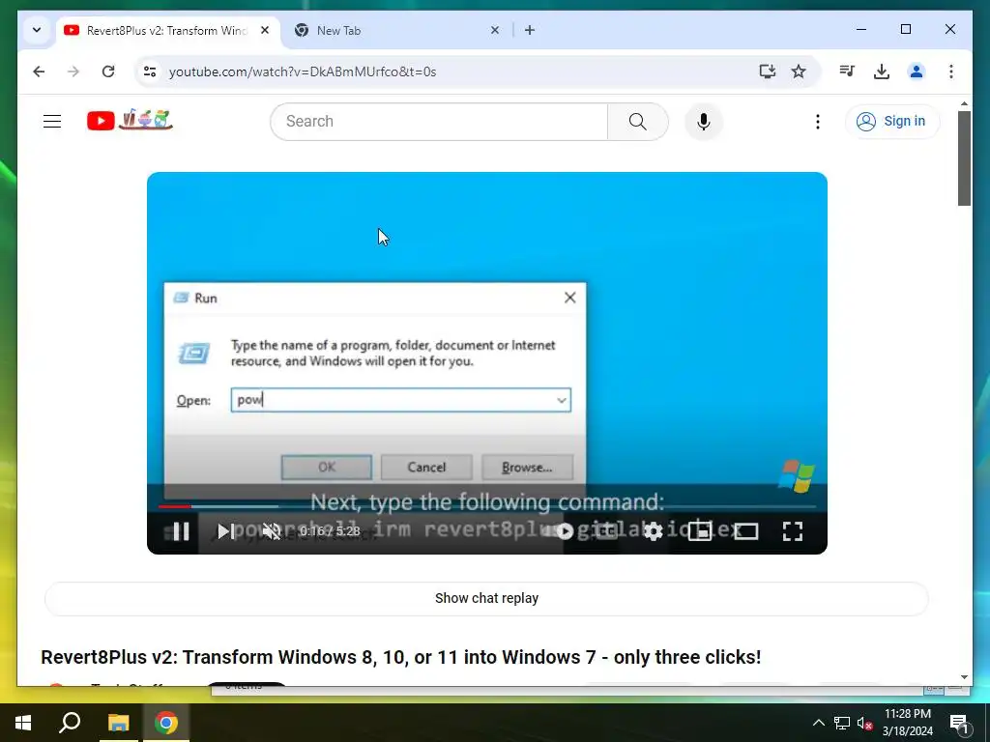Start voice search with microphone

pos(704,121)
